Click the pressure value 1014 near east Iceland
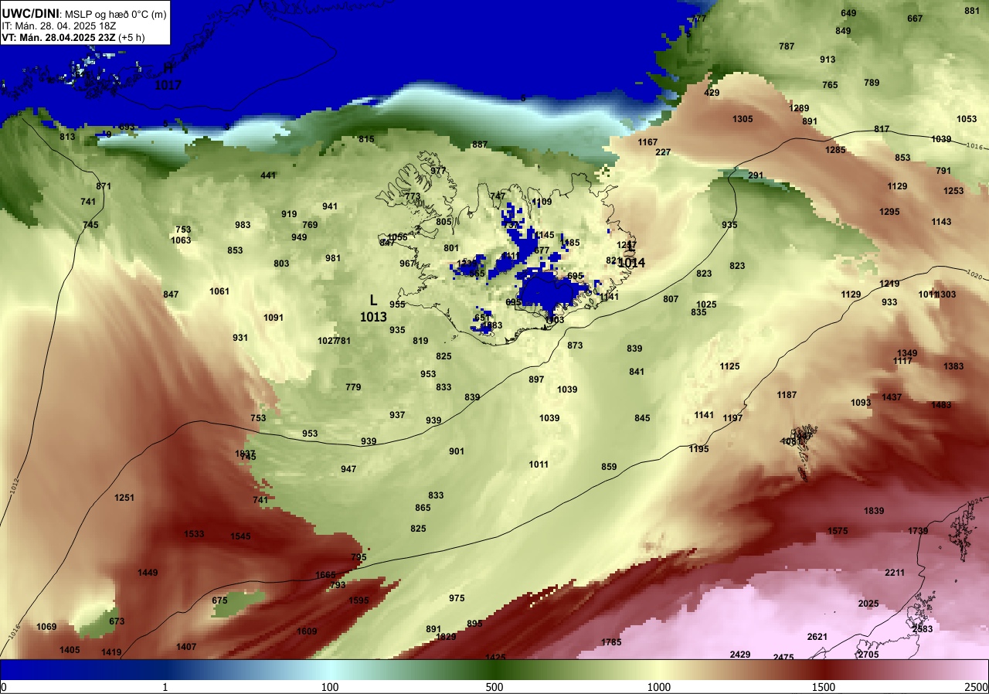 [631, 263]
